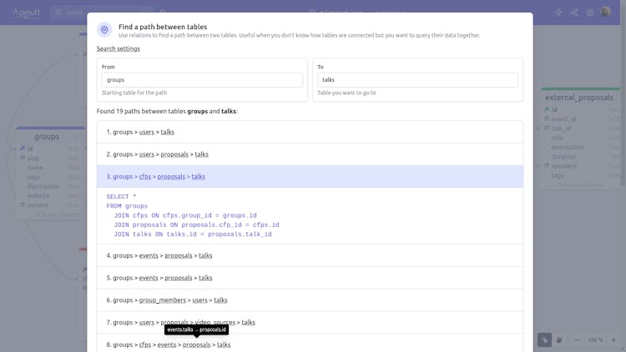The width and height of the screenshot is (626, 352).
Task: Expand path 4 row
Action: tap(310, 255)
